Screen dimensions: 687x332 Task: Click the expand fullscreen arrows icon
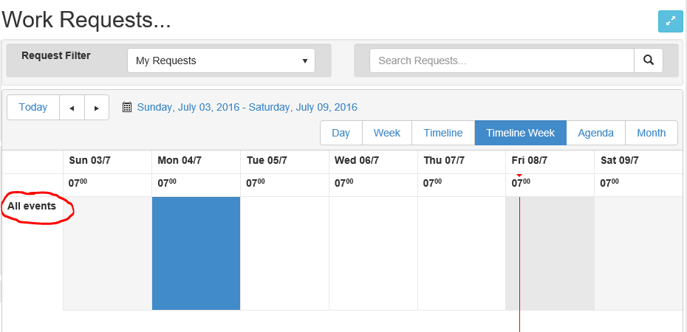(670, 21)
